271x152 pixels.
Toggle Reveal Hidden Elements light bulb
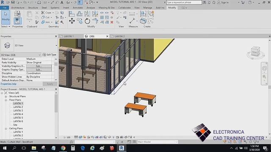[113, 137]
